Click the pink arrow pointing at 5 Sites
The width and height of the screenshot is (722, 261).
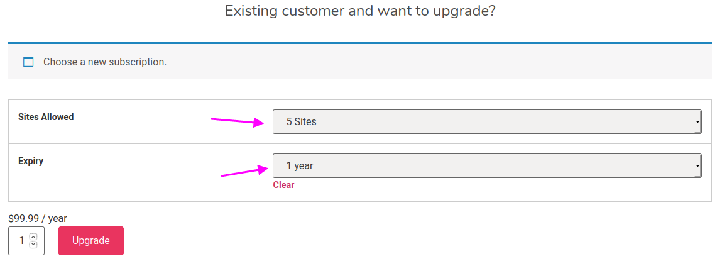point(238,122)
